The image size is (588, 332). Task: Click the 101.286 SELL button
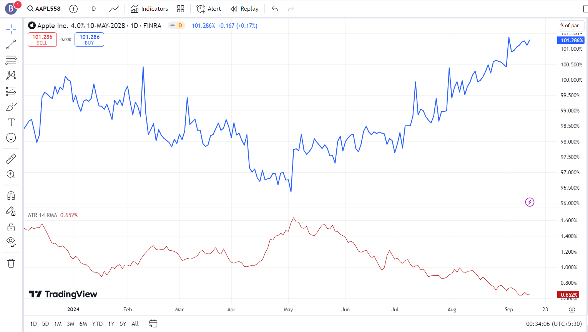click(x=42, y=40)
